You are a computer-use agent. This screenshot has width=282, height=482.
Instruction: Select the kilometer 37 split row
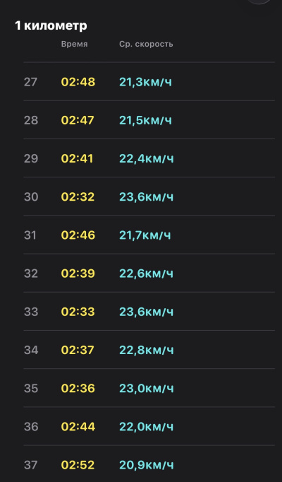click(149, 464)
